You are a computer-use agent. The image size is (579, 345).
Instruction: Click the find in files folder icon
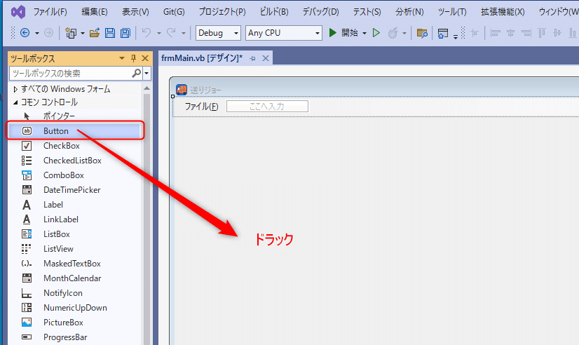click(422, 33)
